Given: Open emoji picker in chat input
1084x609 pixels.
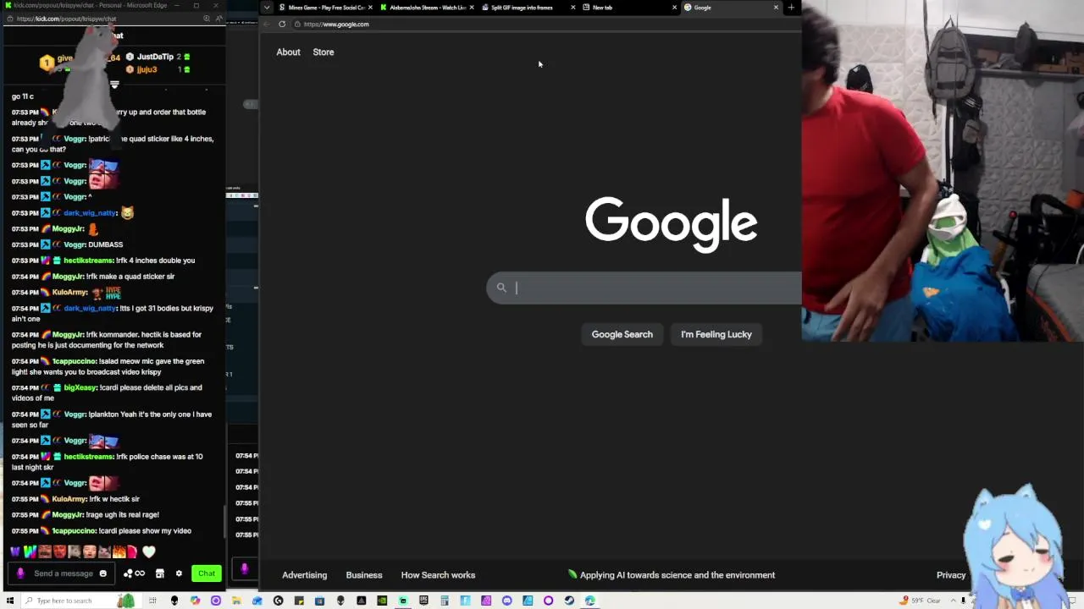Looking at the screenshot, I should pyautogui.click(x=102, y=573).
